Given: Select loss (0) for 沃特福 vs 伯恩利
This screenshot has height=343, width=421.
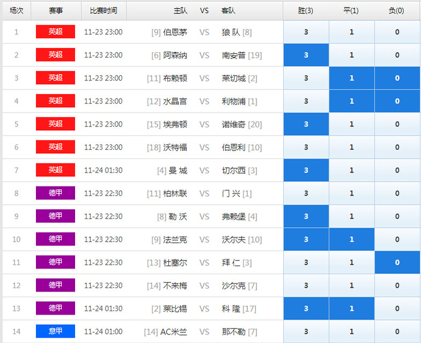Looking at the screenshot, I should pyautogui.click(x=397, y=147).
